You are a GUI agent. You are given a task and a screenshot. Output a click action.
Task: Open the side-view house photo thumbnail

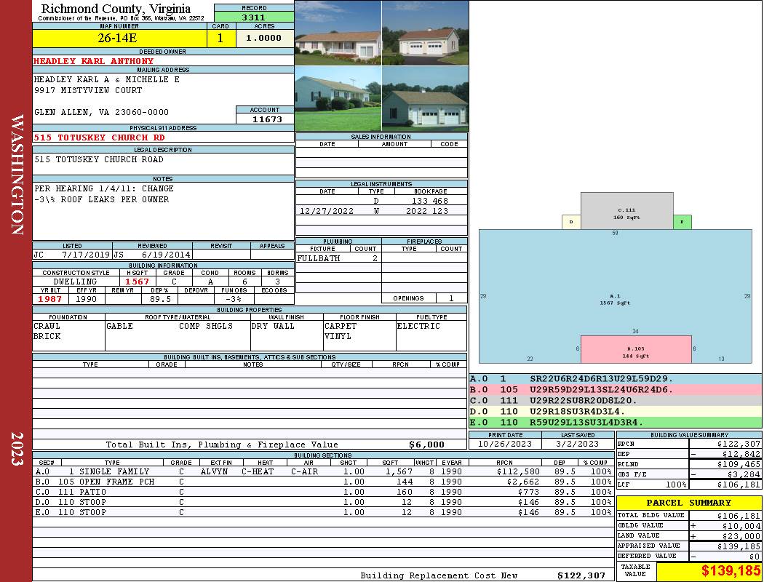338,98
